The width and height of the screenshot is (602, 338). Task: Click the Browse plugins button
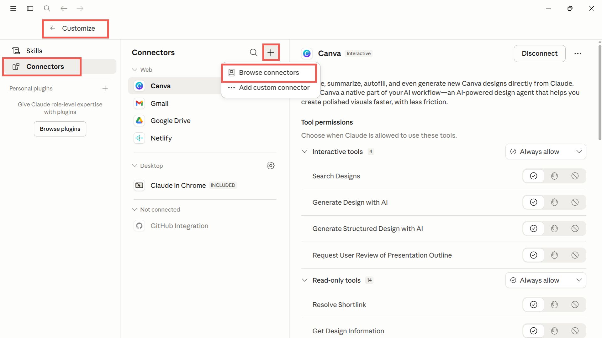[x=60, y=129]
